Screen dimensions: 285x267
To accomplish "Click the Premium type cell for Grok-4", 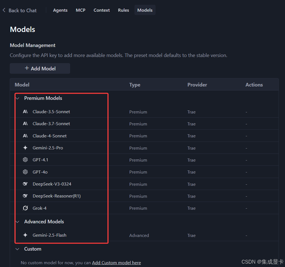I will 138,208.
